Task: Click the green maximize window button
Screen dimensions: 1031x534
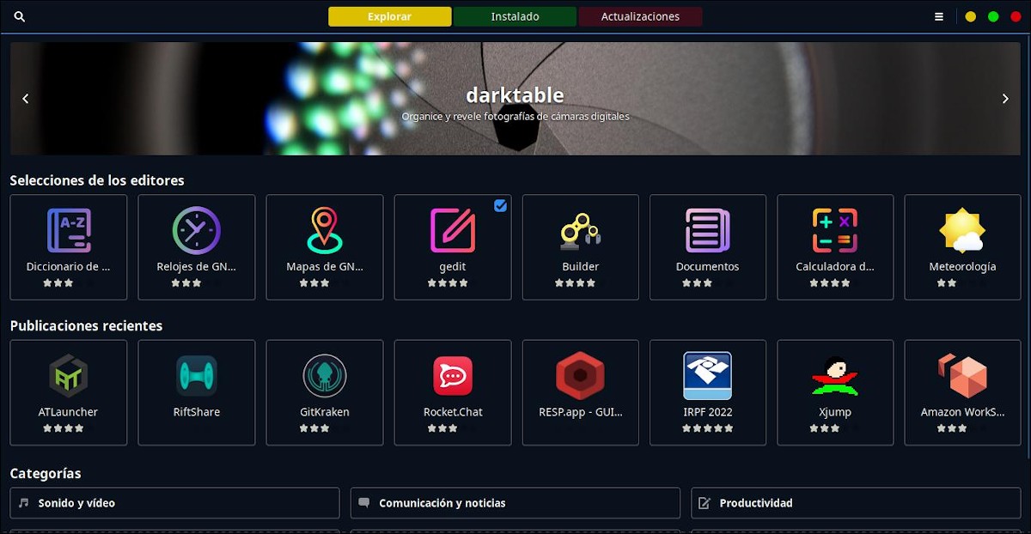Action: [993, 16]
